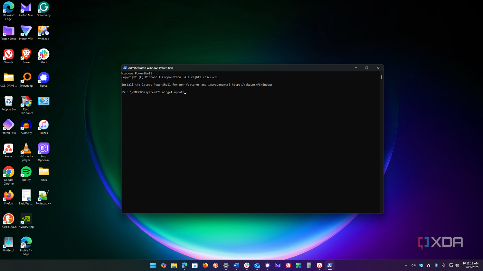Open the Windows Start menu
The width and height of the screenshot is (483, 271).
(x=153, y=265)
